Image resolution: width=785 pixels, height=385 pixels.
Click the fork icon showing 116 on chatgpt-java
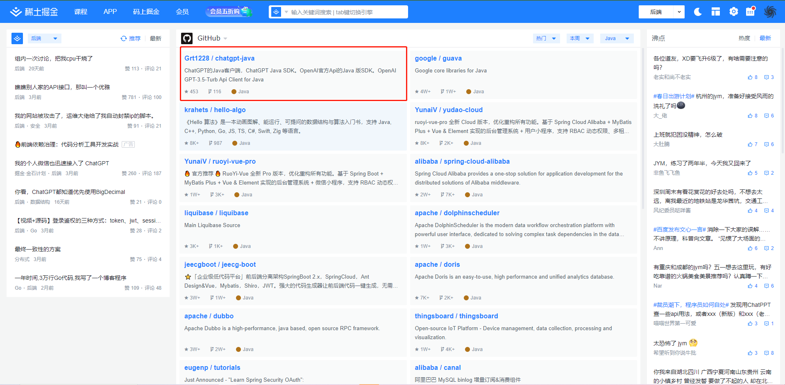pyautogui.click(x=210, y=92)
